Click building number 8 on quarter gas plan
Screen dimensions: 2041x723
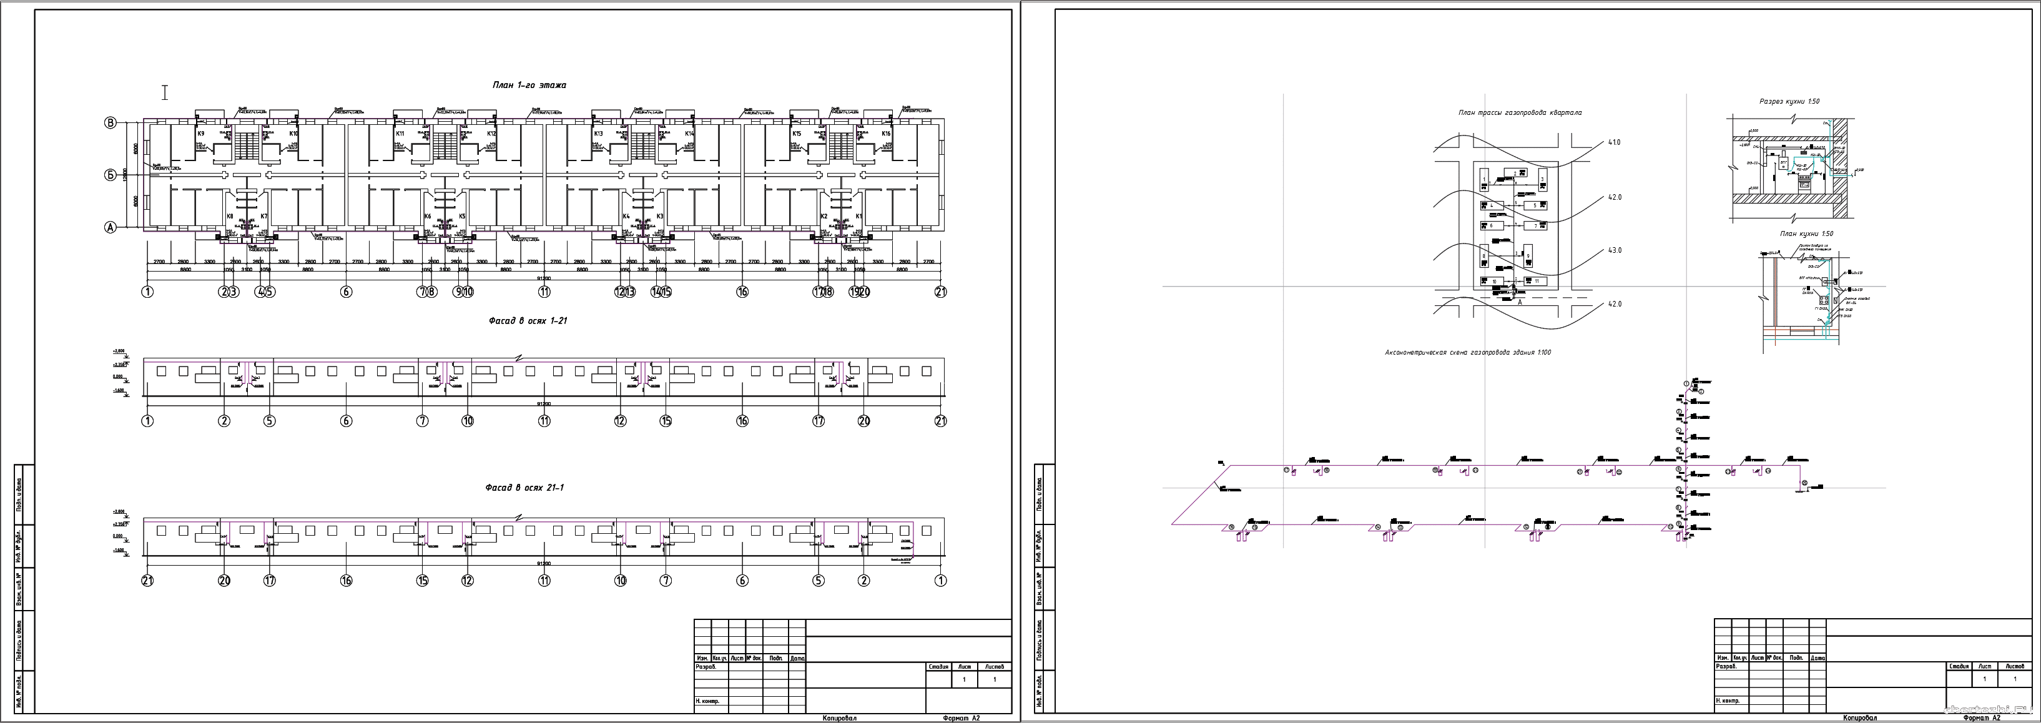tap(1484, 257)
